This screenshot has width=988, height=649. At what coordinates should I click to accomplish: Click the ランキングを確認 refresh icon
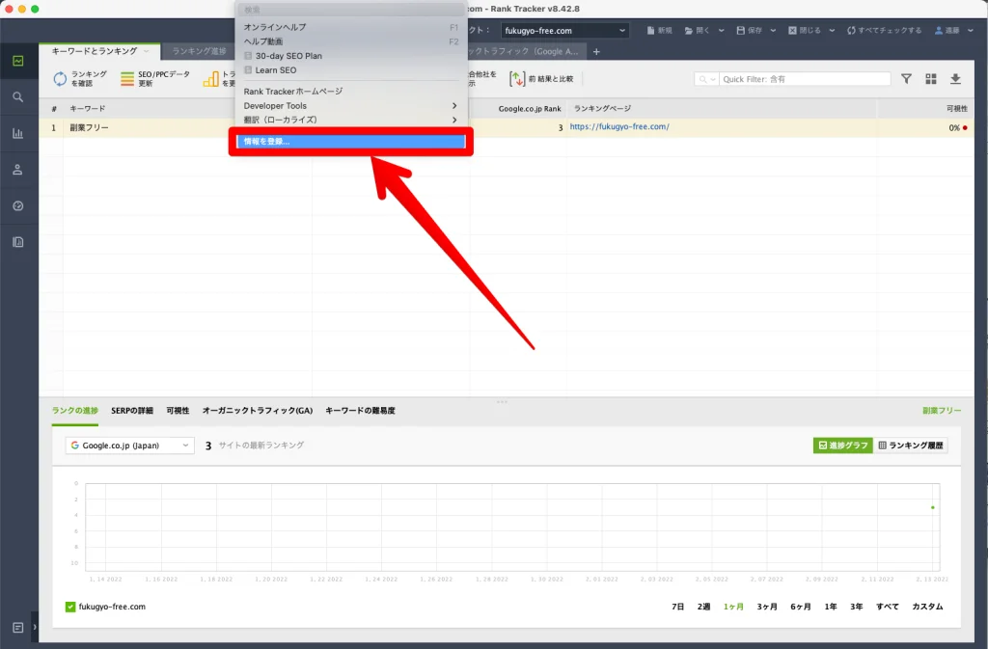tap(60, 79)
